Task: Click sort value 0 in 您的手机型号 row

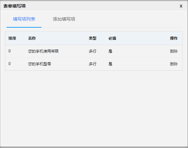Action: point(10,64)
